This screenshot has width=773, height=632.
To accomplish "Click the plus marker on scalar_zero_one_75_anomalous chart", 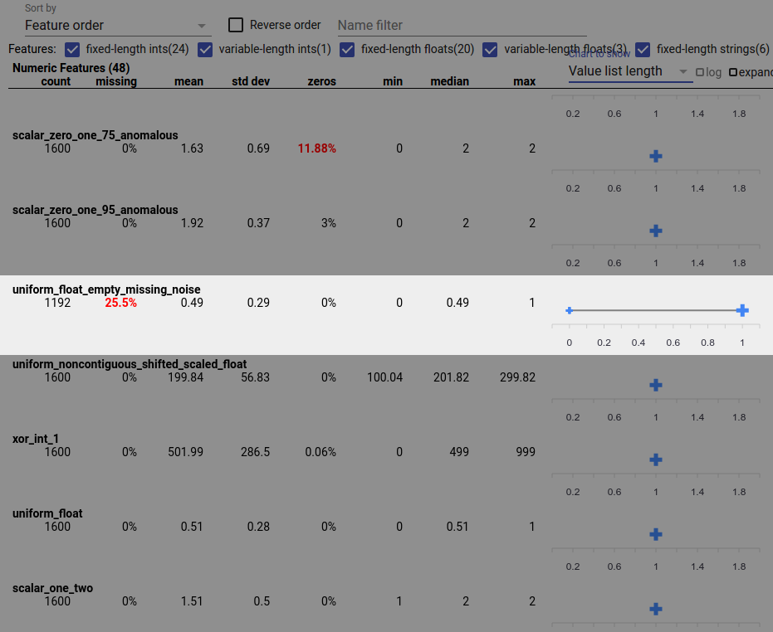I will pos(656,156).
